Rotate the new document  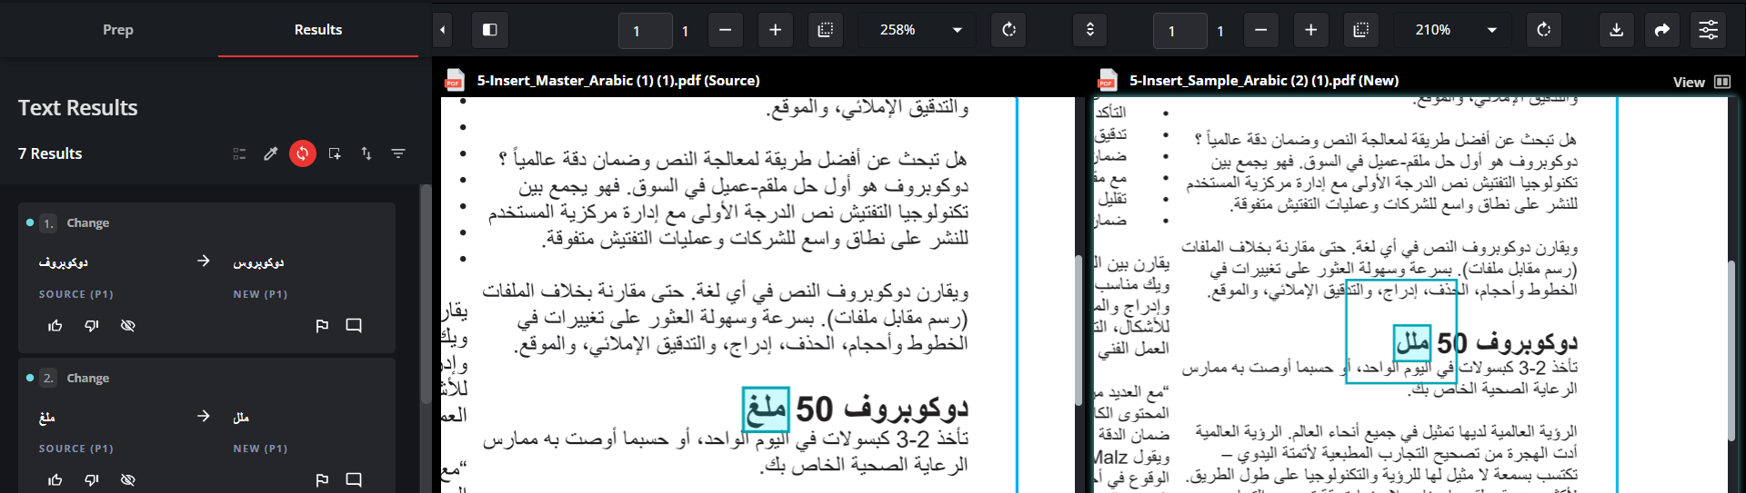coord(1543,30)
